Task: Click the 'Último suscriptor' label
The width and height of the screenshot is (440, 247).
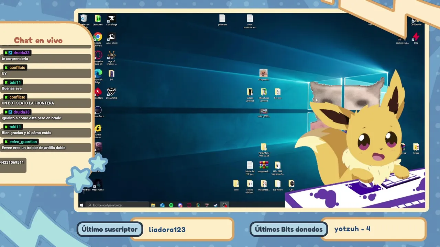Action: [x=110, y=230]
